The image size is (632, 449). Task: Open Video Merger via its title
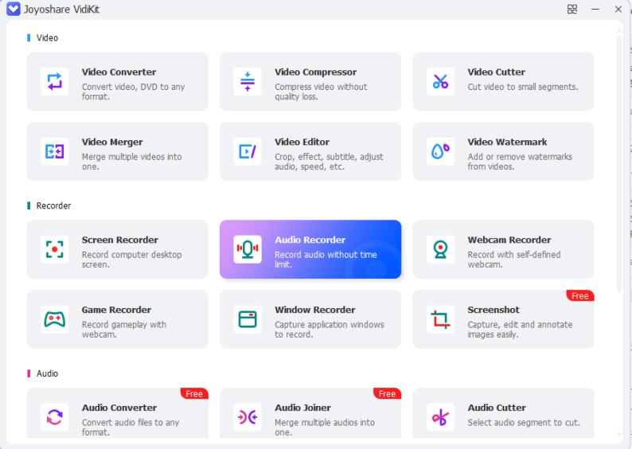pos(112,143)
